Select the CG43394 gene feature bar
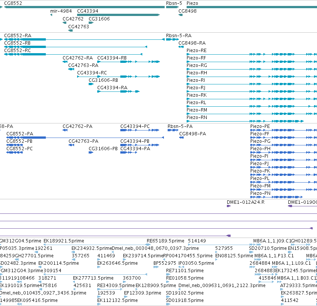The height and width of the screenshot is (306, 317). pyautogui.click(x=118, y=15)
